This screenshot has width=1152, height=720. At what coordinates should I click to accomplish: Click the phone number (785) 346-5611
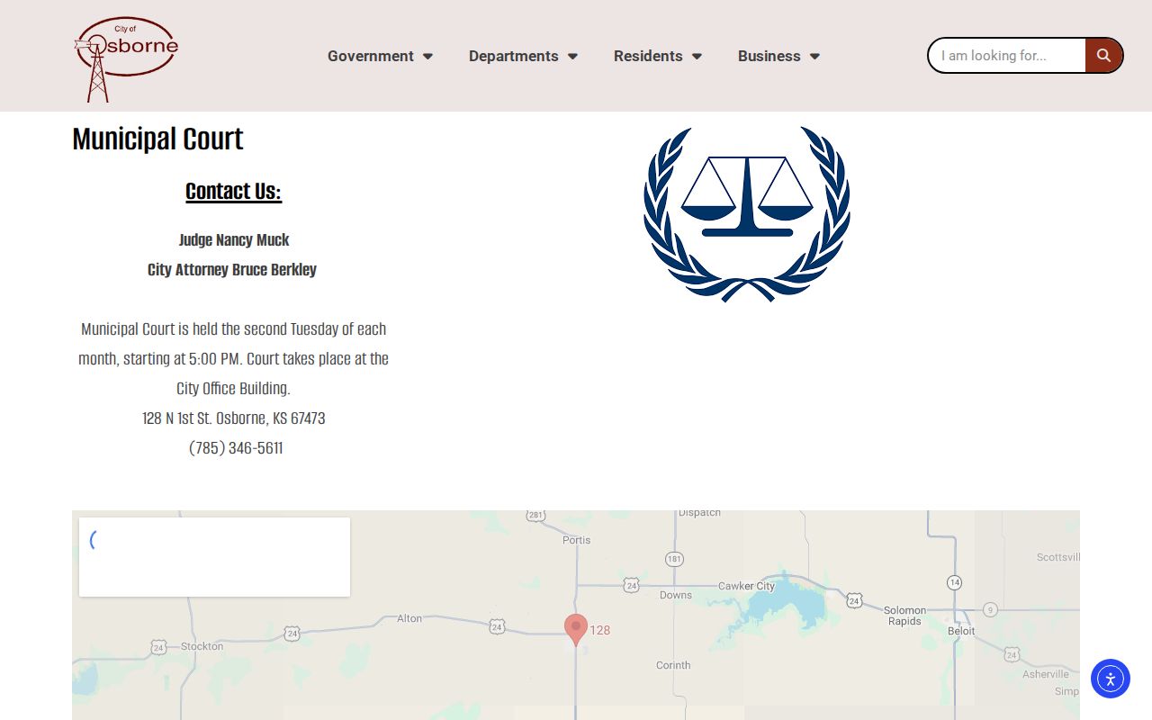click(x=236, y=447)
